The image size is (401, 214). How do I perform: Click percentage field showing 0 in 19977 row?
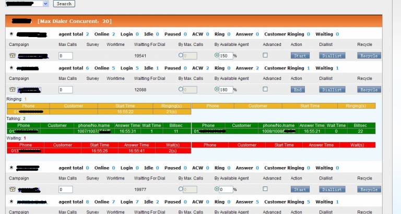pos(226,189)
